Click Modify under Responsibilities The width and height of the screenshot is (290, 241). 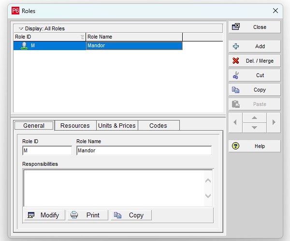[44, 215]
